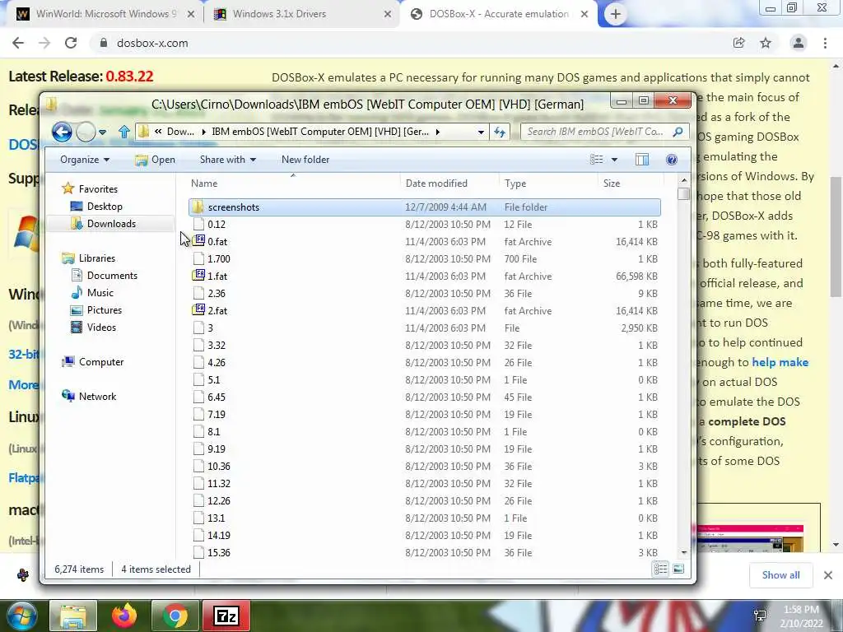Click the Details view icon in status bar
Image resolution: width=843 pixels, height=632 pixels.
(661, 569)
